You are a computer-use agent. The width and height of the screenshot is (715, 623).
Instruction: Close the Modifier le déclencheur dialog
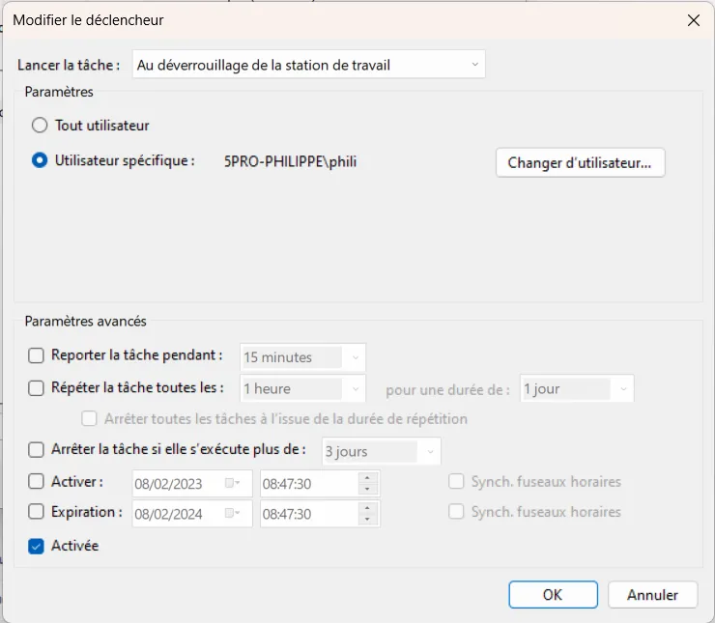[x=694, y=20]
